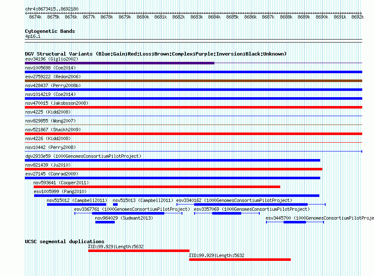Click the nsv821439 (Ju2010) red bar
Image resolution: width=374 pixels, height=276 pixels.
pos(174,169)
